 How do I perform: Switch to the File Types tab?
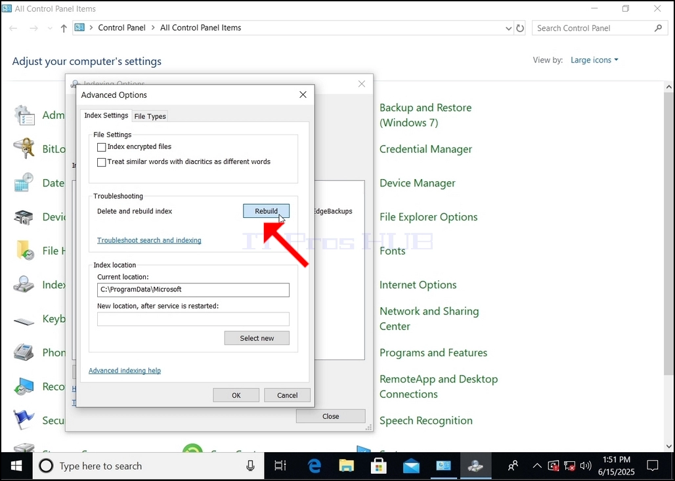tap(150, 116)
